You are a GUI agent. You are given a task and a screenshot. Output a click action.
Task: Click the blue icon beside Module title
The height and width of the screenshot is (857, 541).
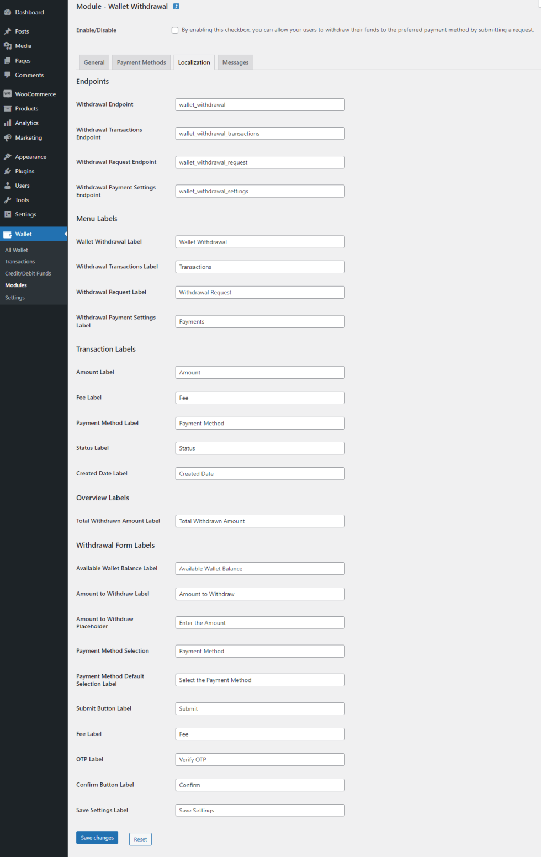click(176, 7)
